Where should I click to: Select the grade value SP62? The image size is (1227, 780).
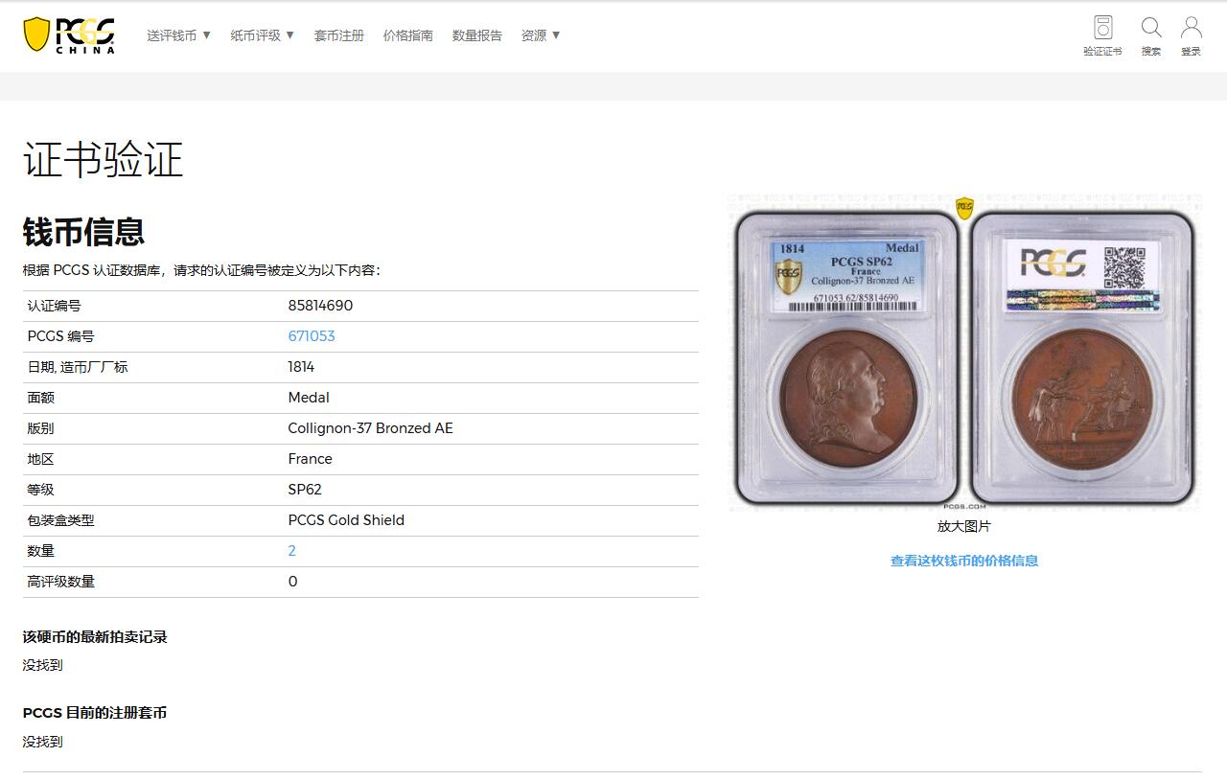(305, 490)
